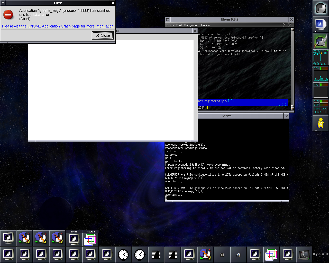
Task: Launch the blue monitor terminal dock icon
Action: coord(321,25)
